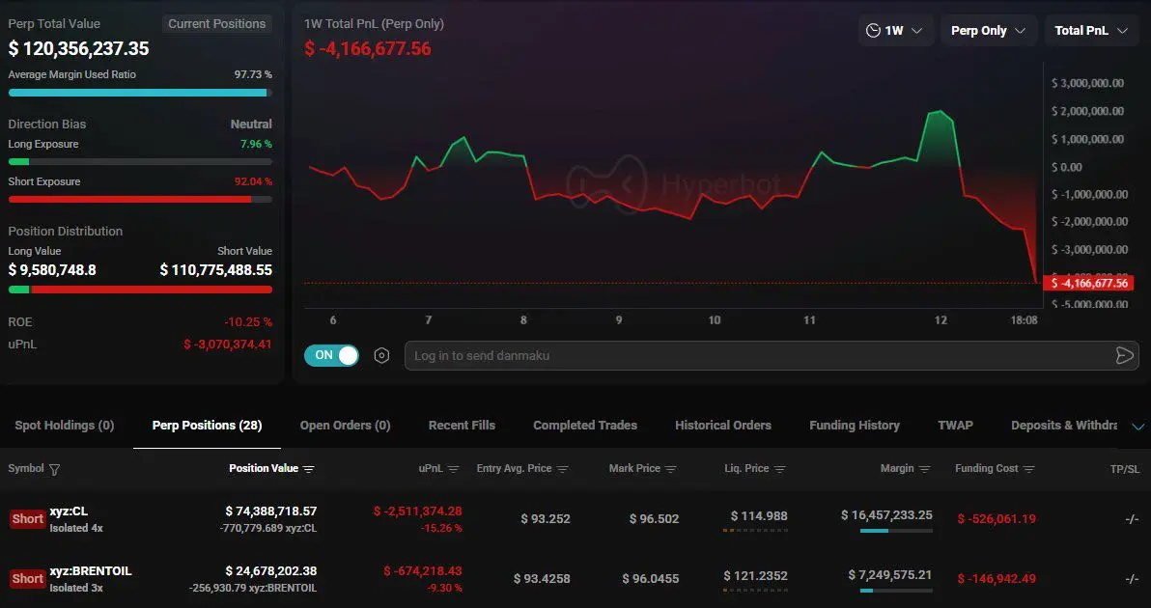Click mark price $ 96.502

click(x=654, y=519)
